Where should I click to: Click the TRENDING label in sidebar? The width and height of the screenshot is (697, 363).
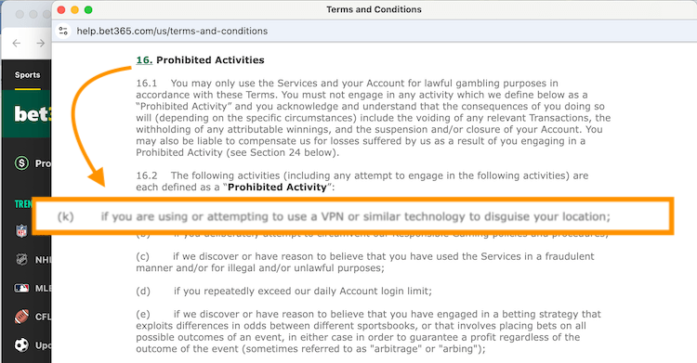pyautogui.click(x=23, y=204)
